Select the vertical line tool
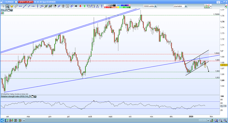228x123 pixels. pos(38,6)
